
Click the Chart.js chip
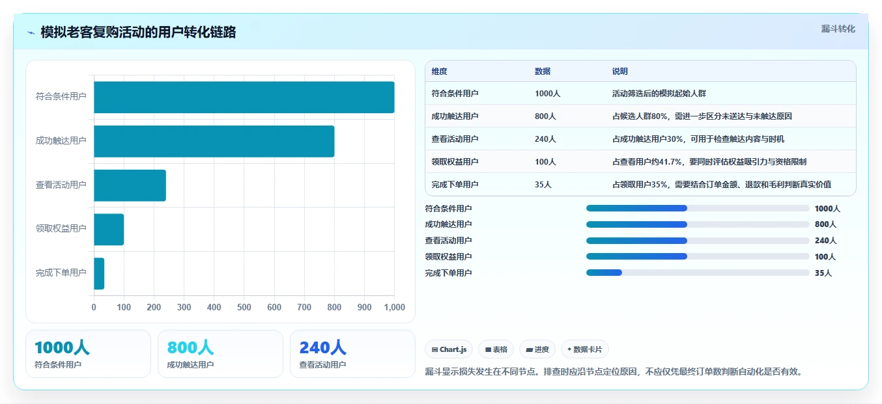pos(449,349)
